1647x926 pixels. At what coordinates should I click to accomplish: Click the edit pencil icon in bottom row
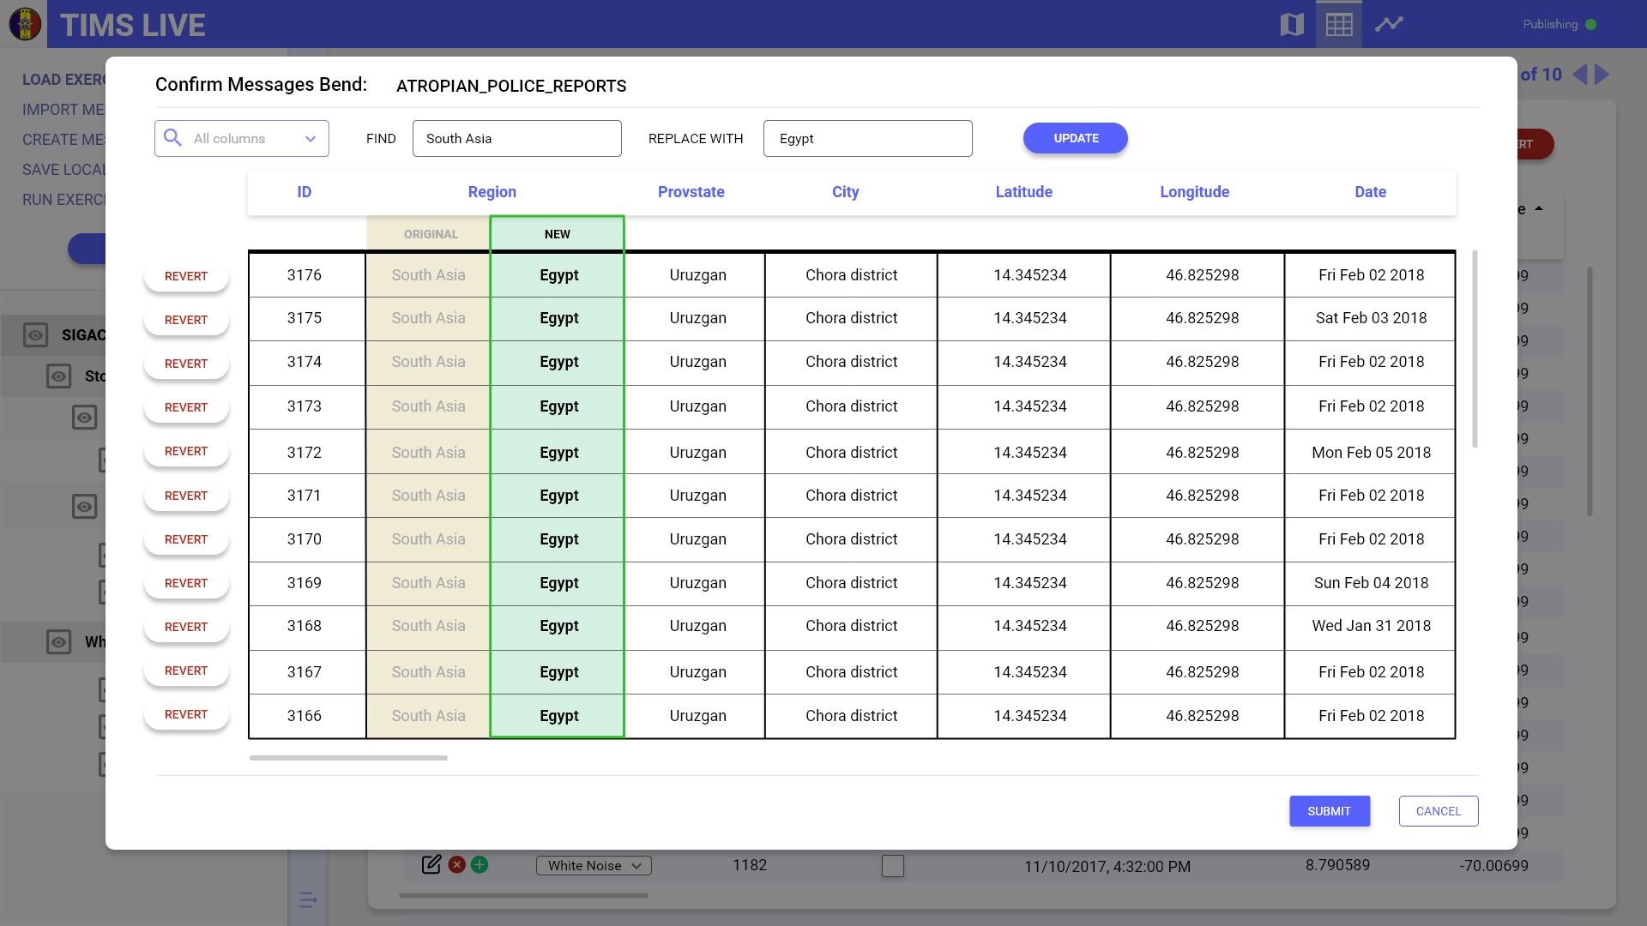(x=431, y=864)
